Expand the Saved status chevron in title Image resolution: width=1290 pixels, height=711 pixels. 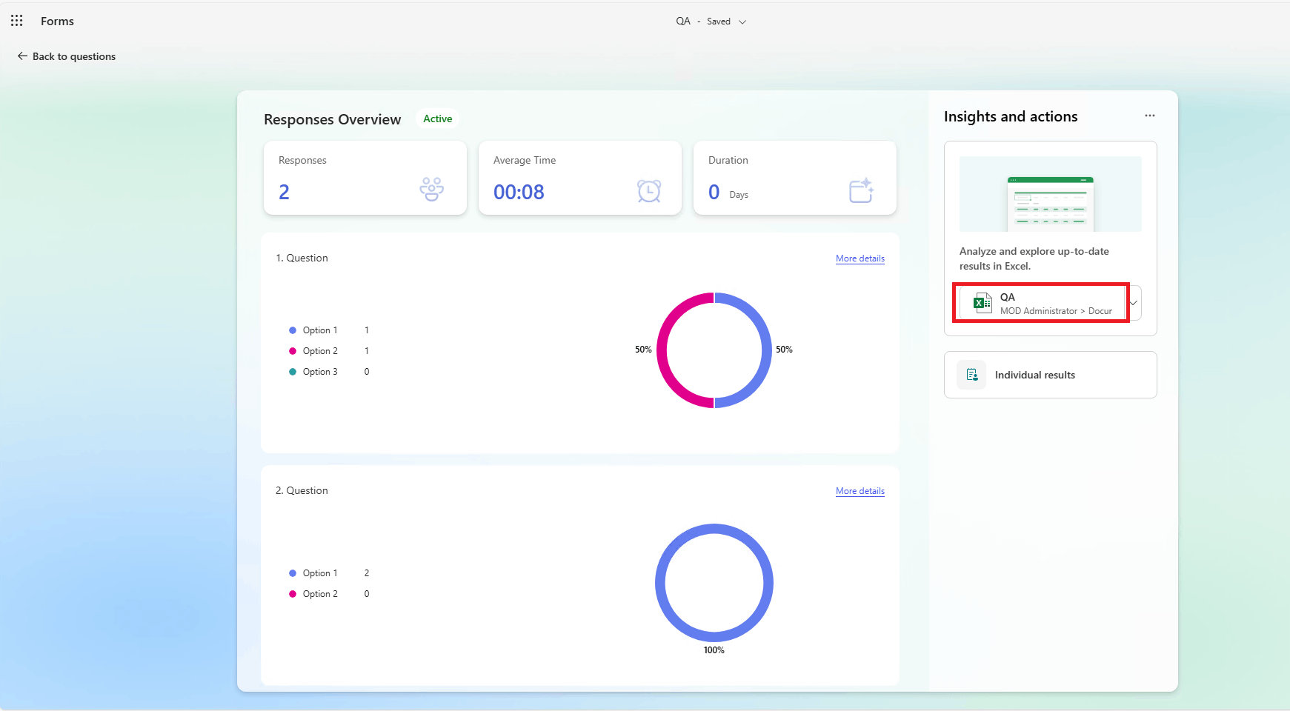click(742, 21)
